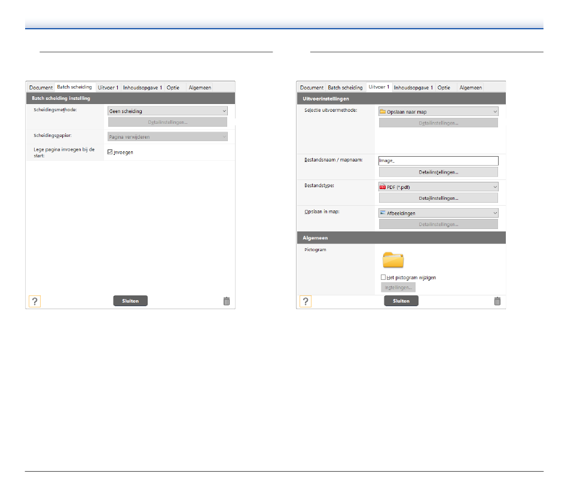Select Uitvoer 1 tab in right dialog
Viewport: 568px width, 482px height.
[x=379, y=87]
